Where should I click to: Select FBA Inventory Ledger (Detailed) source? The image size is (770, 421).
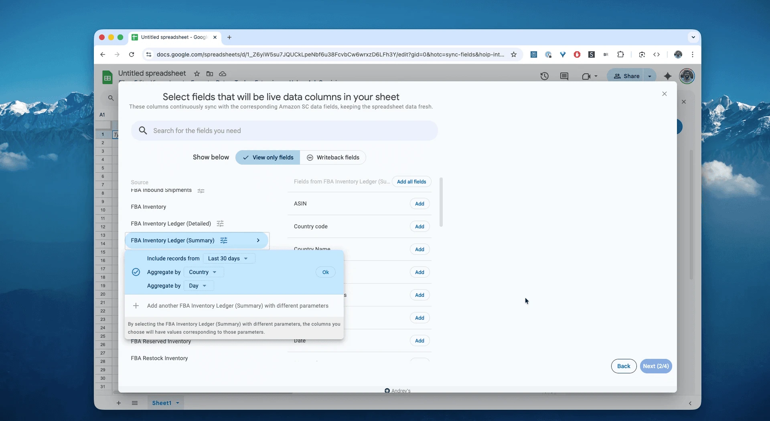pyautogui.click(x=171, y=224)
